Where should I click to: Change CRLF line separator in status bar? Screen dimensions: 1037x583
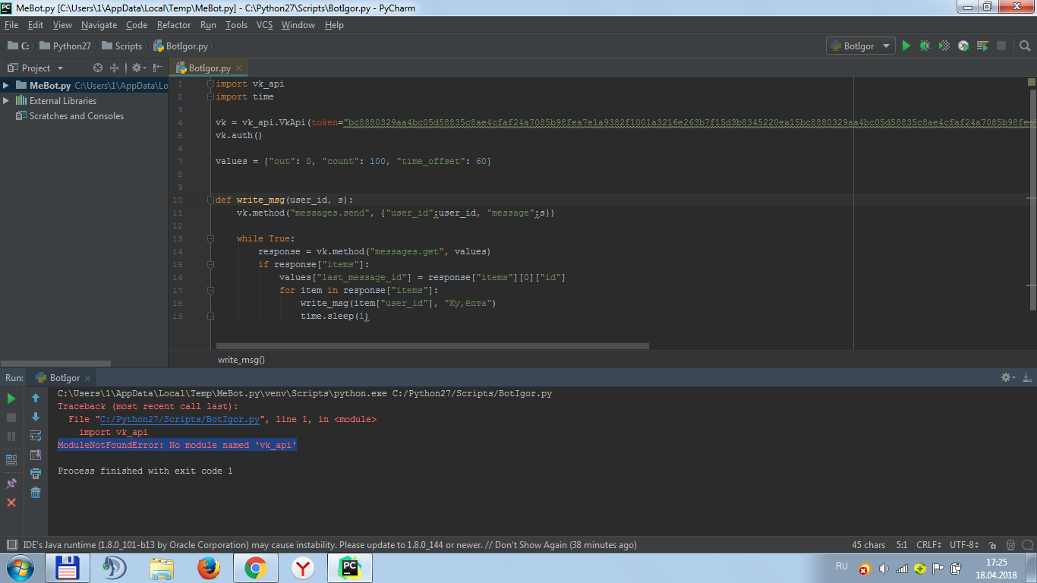[929, 545]
